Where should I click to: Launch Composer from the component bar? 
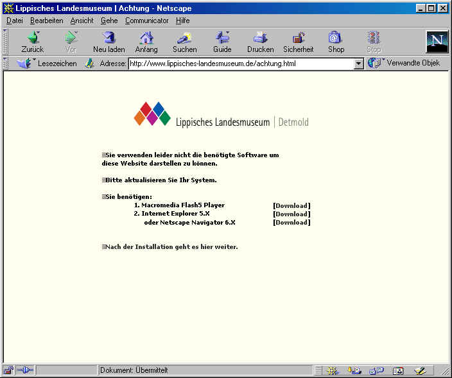(x=420, y=370)
